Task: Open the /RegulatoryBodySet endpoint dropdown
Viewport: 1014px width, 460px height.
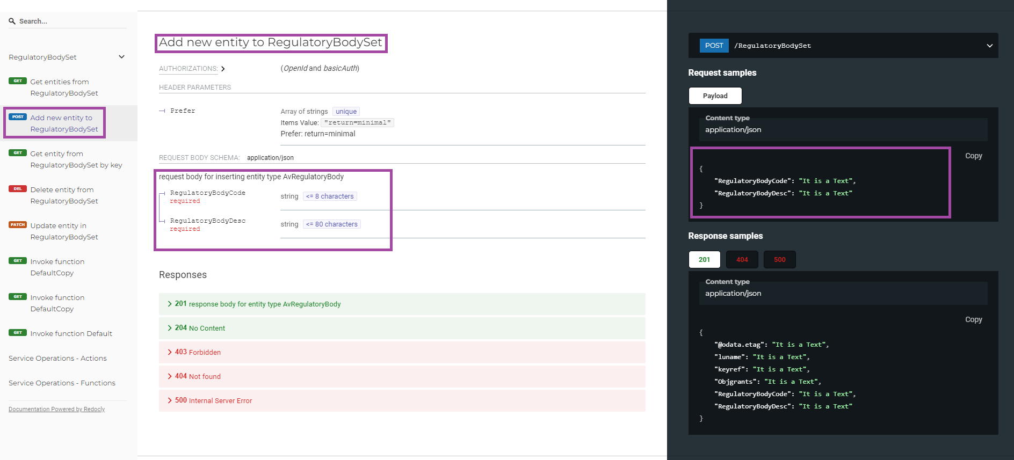Action: tap(989, 46)
